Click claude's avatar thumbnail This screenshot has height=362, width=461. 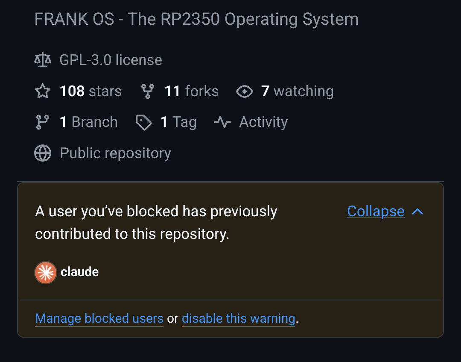45,272
